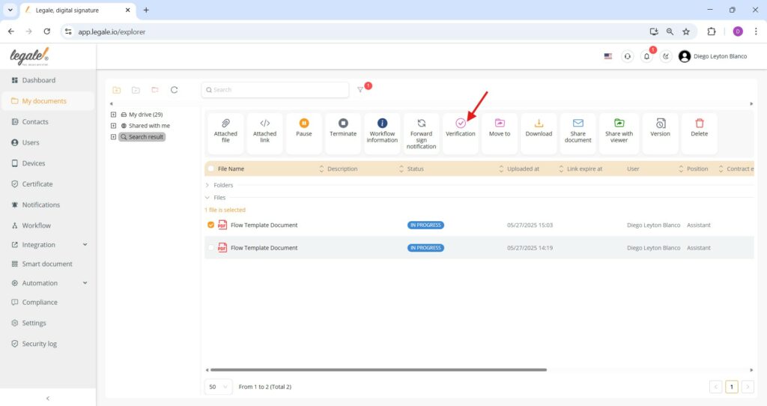
Task: Open Verification for the selected file
Action: 461,133
